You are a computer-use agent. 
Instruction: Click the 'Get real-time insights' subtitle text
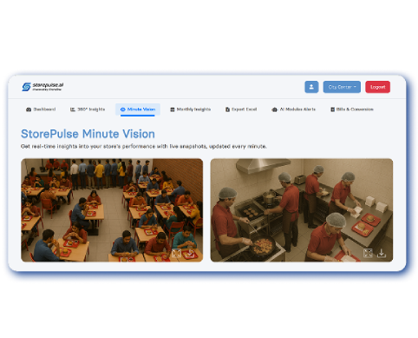tap(144, 147)
